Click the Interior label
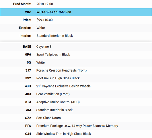152x138 pixels. 25,36
